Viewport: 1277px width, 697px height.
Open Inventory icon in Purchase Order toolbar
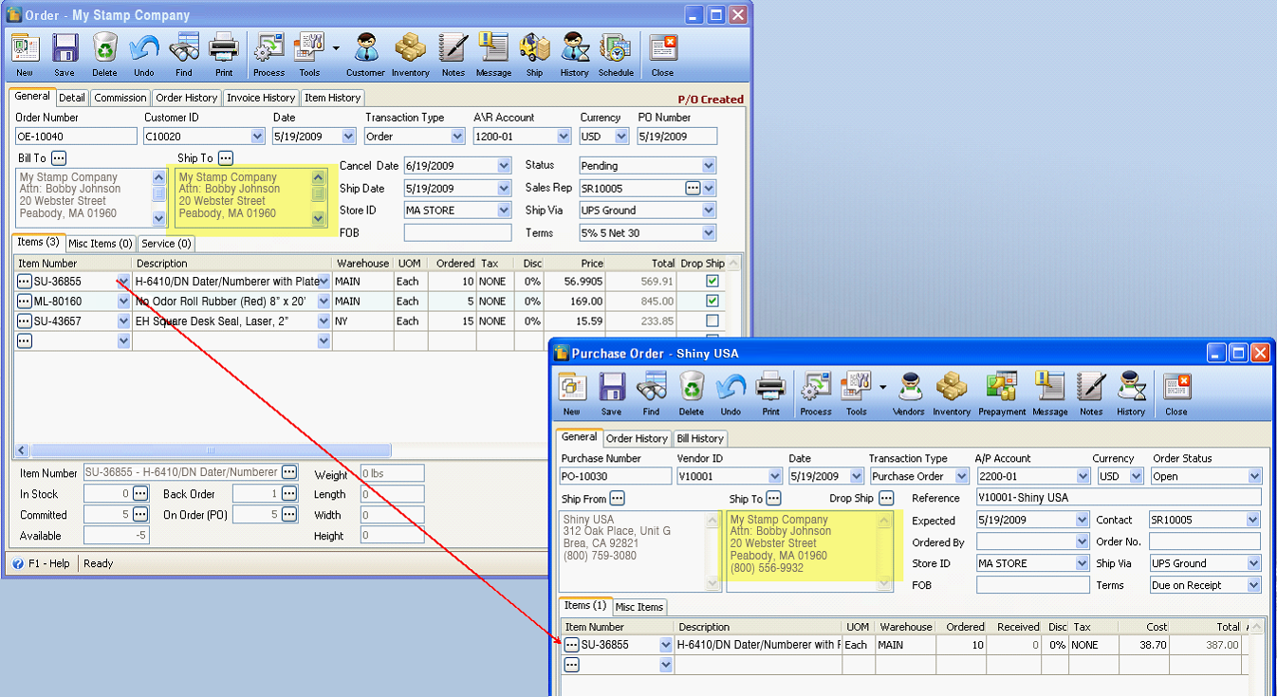pos(952,387)
